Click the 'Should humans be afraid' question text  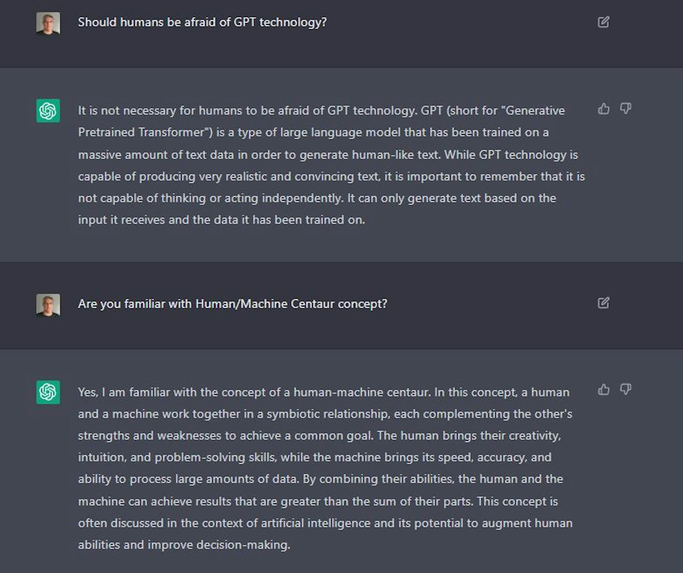click(203, 22)
